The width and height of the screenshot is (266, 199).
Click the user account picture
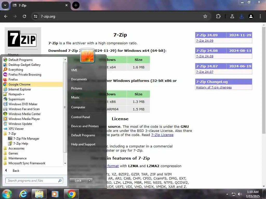tap(87, 55)
